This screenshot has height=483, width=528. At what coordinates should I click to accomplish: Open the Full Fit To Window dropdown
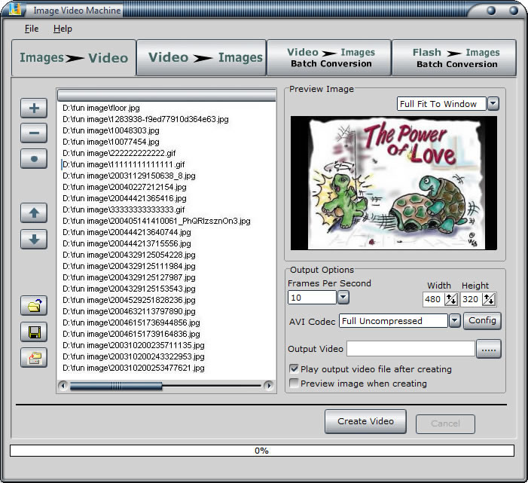[x=493, y=104]
